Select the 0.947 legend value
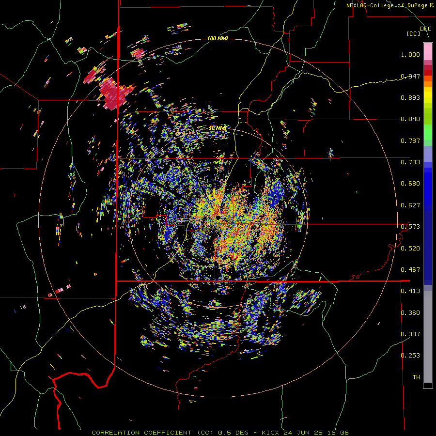This screenshot has width=436, height=436. pos(410,76)
